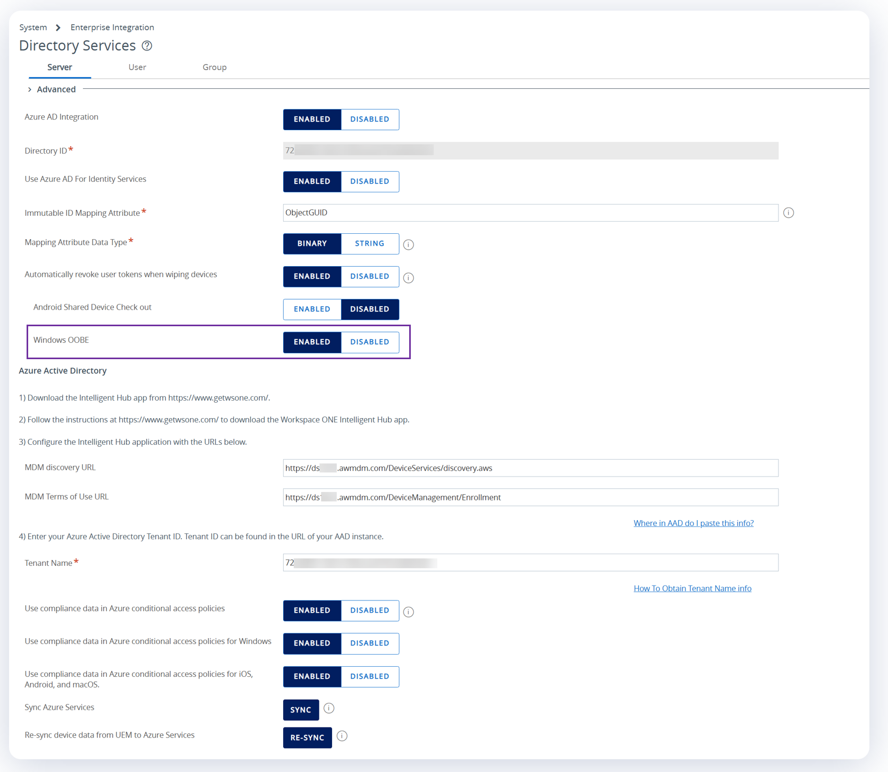Image resolution: width=888 pixels, height=772 pixels.
Task: Click info icon beside Mapping Attribute Data Type
Action: 408,244
